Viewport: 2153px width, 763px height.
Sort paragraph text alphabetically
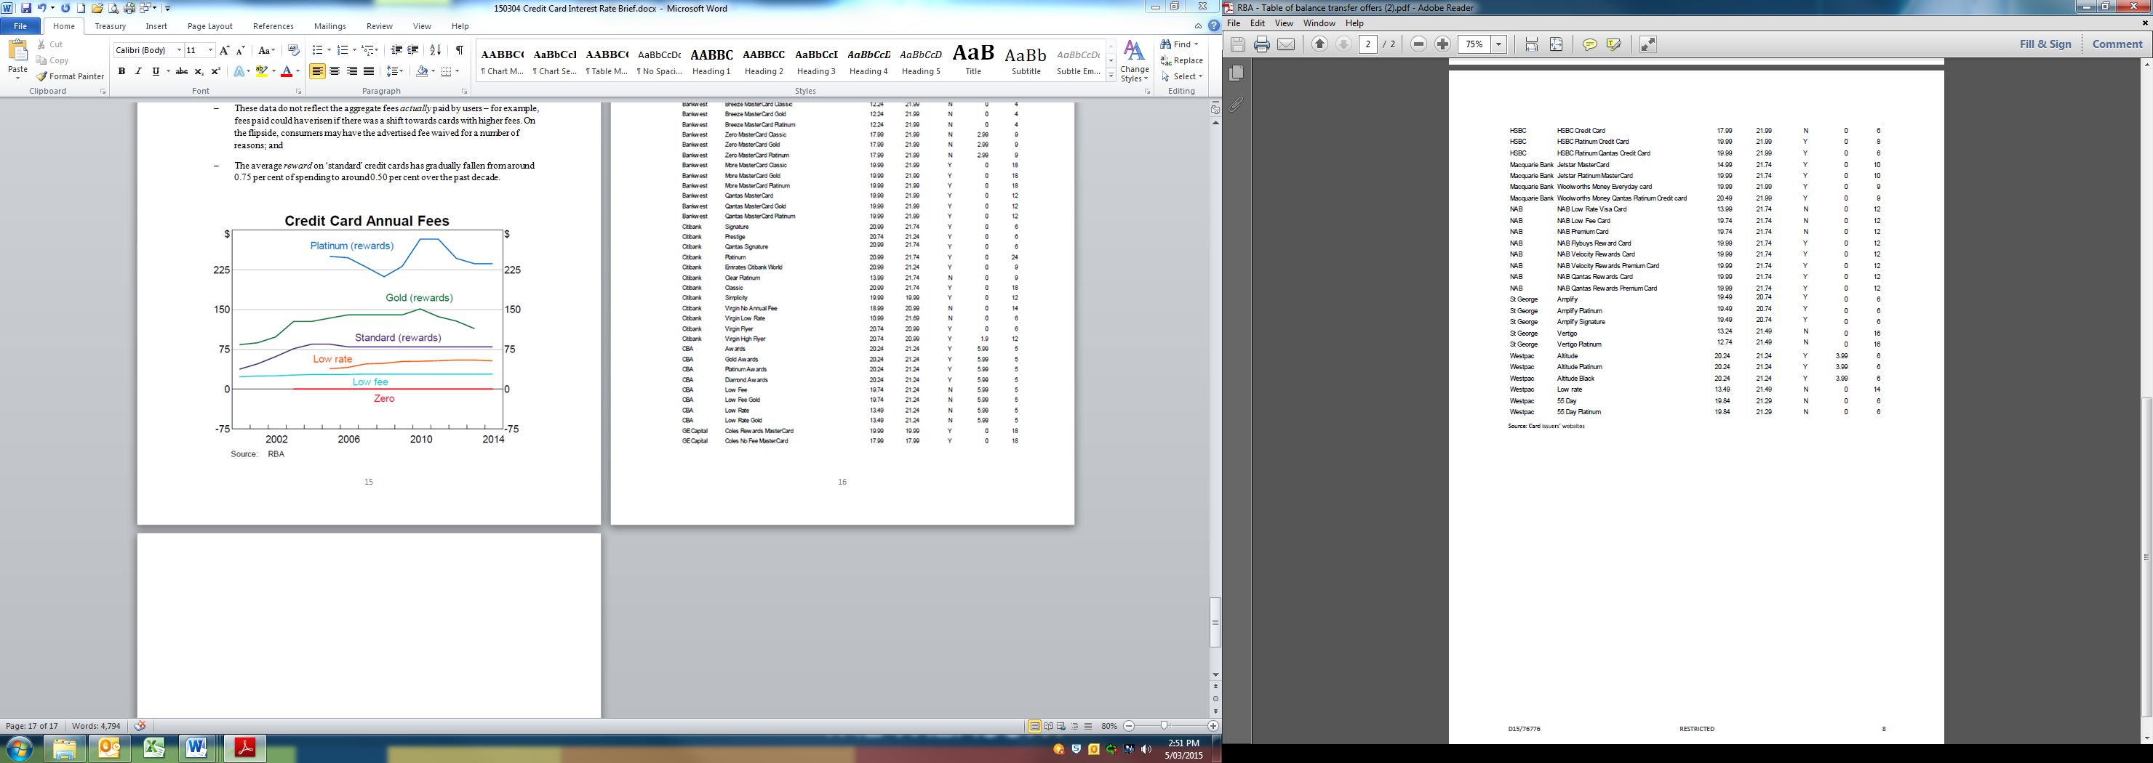436,50
